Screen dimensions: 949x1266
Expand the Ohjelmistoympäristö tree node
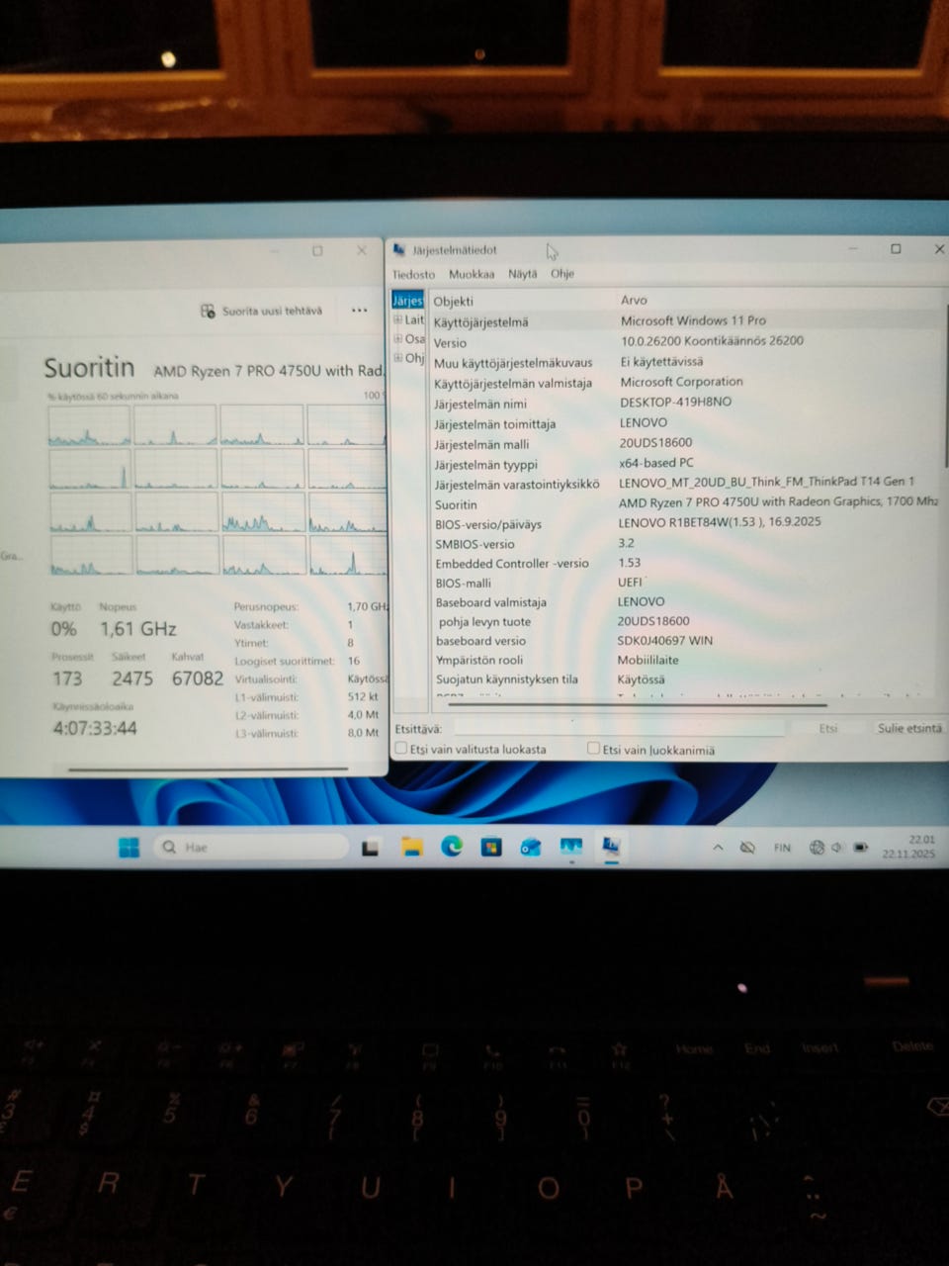point(398,357)
